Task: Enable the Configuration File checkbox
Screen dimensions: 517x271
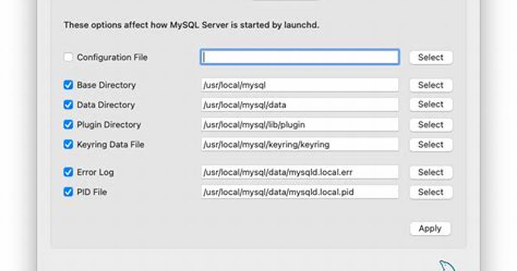Action: [68, 57]
